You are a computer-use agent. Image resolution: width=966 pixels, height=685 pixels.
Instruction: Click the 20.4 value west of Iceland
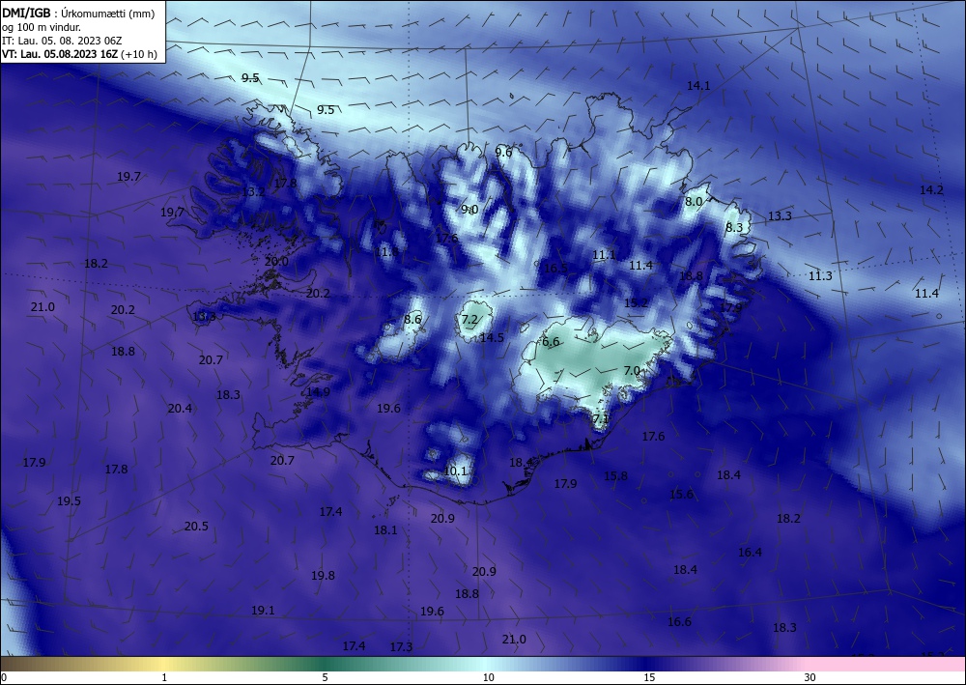click(x=180, y=408)
